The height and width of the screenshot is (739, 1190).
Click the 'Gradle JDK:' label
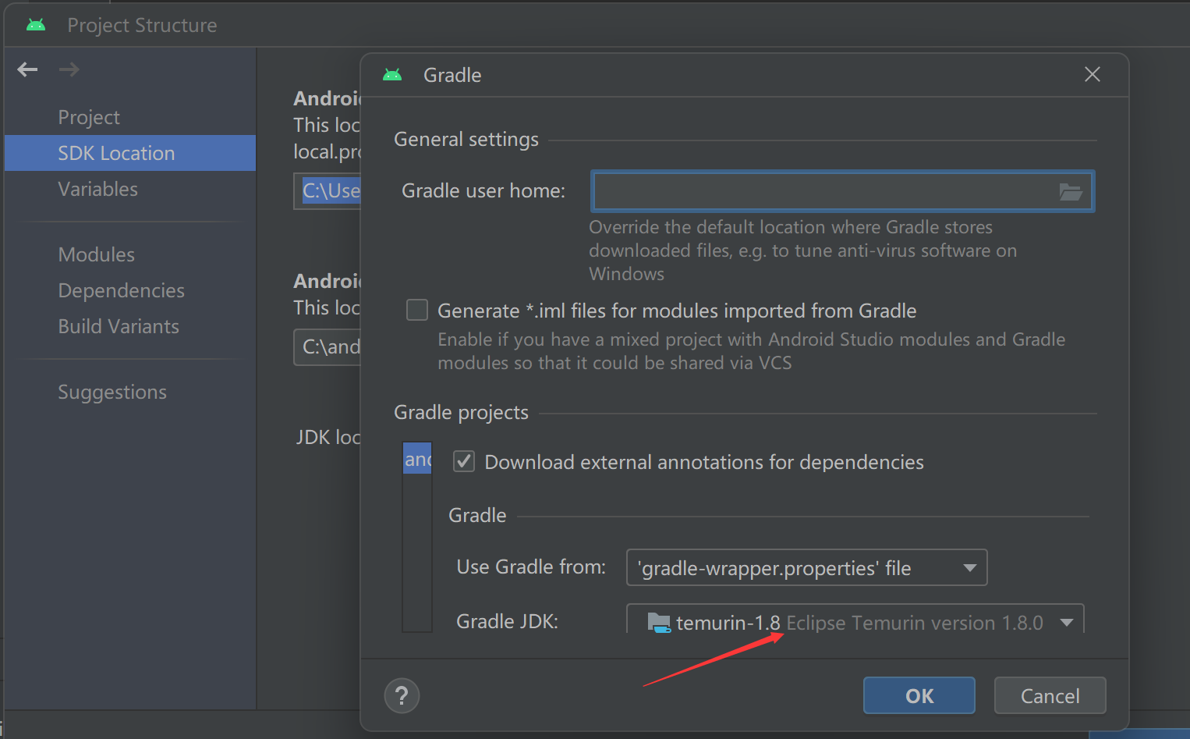[x=507, y=621]
